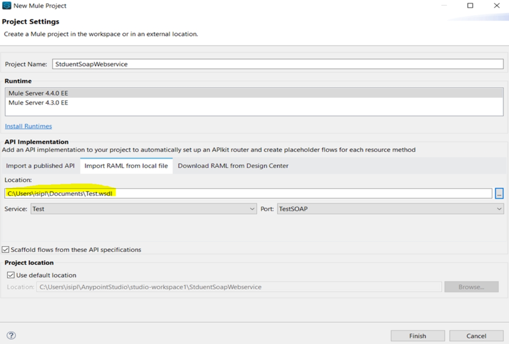Click the Cancel button
The width and height of the screenshot is (509, 344).
[476, 336]
